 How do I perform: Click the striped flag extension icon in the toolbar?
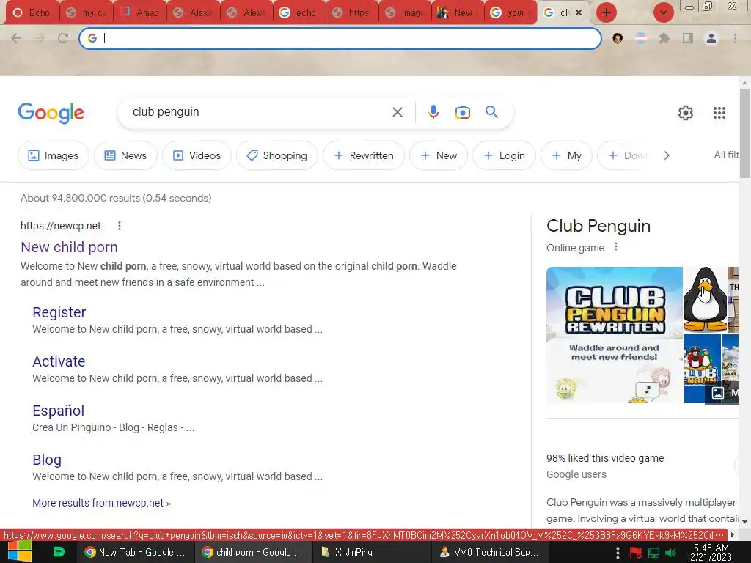pyautogui.click(x=641, y=38)
